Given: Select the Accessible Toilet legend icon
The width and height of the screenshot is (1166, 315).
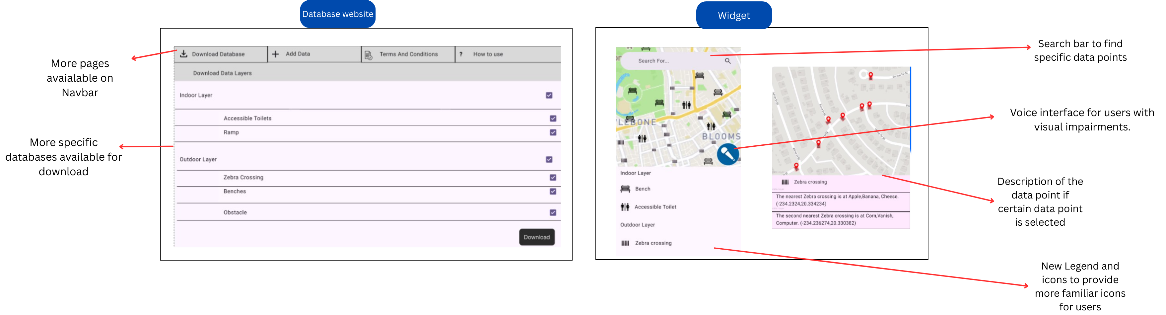Looking at the screenshot, I should [x=625, y=207].
